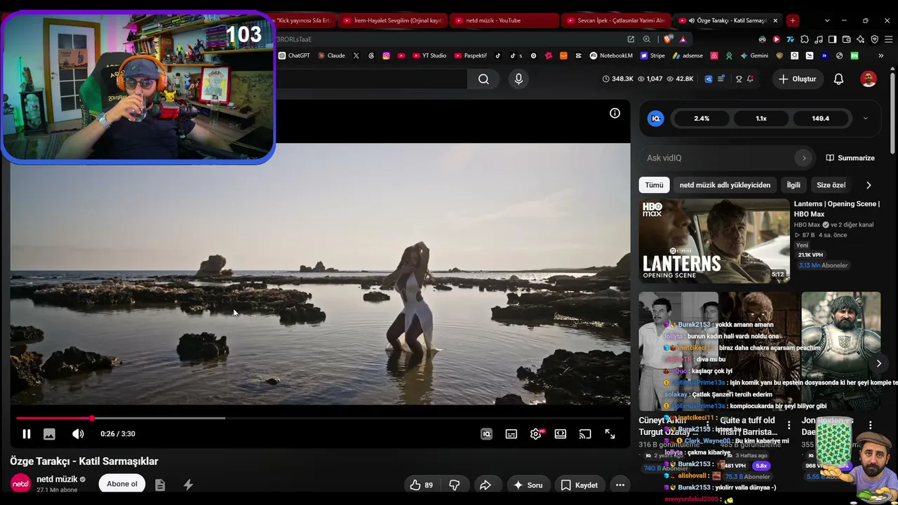Enter fullscreen mode in the video player

[x=610, y=434]
